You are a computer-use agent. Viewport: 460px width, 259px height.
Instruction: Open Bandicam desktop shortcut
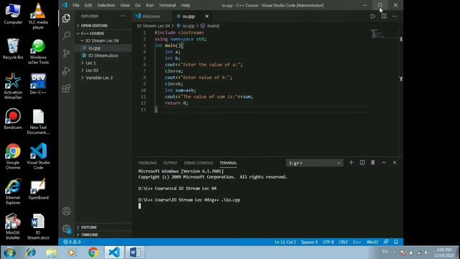click(13, 119)
